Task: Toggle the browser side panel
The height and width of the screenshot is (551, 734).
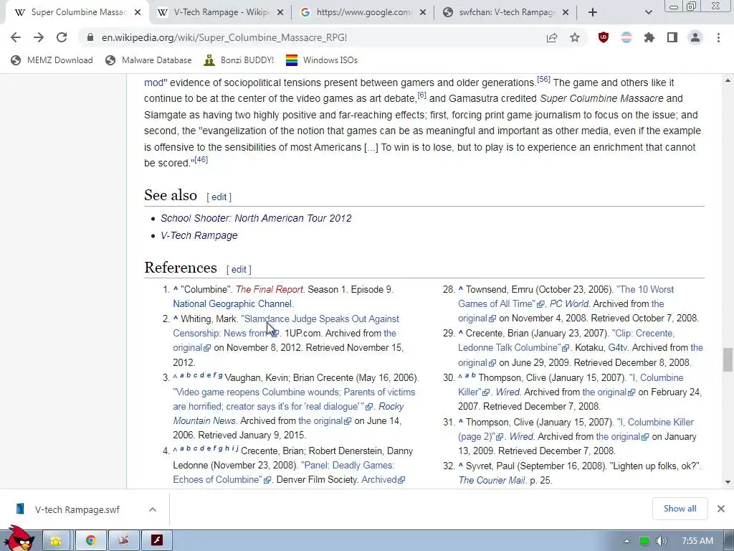Action: [672, 37]
